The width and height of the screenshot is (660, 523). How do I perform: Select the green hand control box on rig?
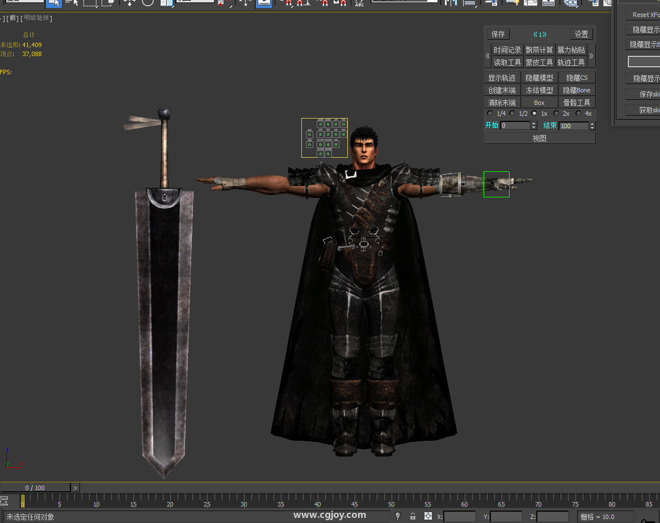pyautogui.click(x=496, y=184)
